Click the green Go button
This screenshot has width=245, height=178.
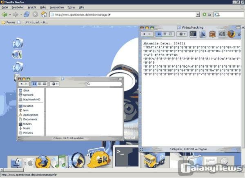pos(207,15)
